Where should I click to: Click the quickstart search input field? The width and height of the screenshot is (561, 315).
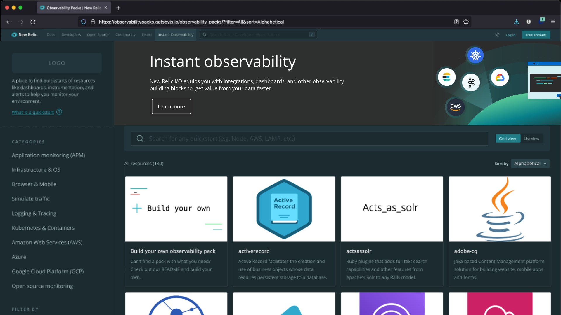coord(292,139)
